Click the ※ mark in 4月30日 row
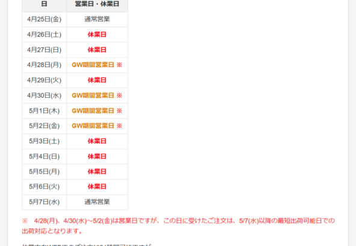The image size is (356, 246). [x=120, y=95]
